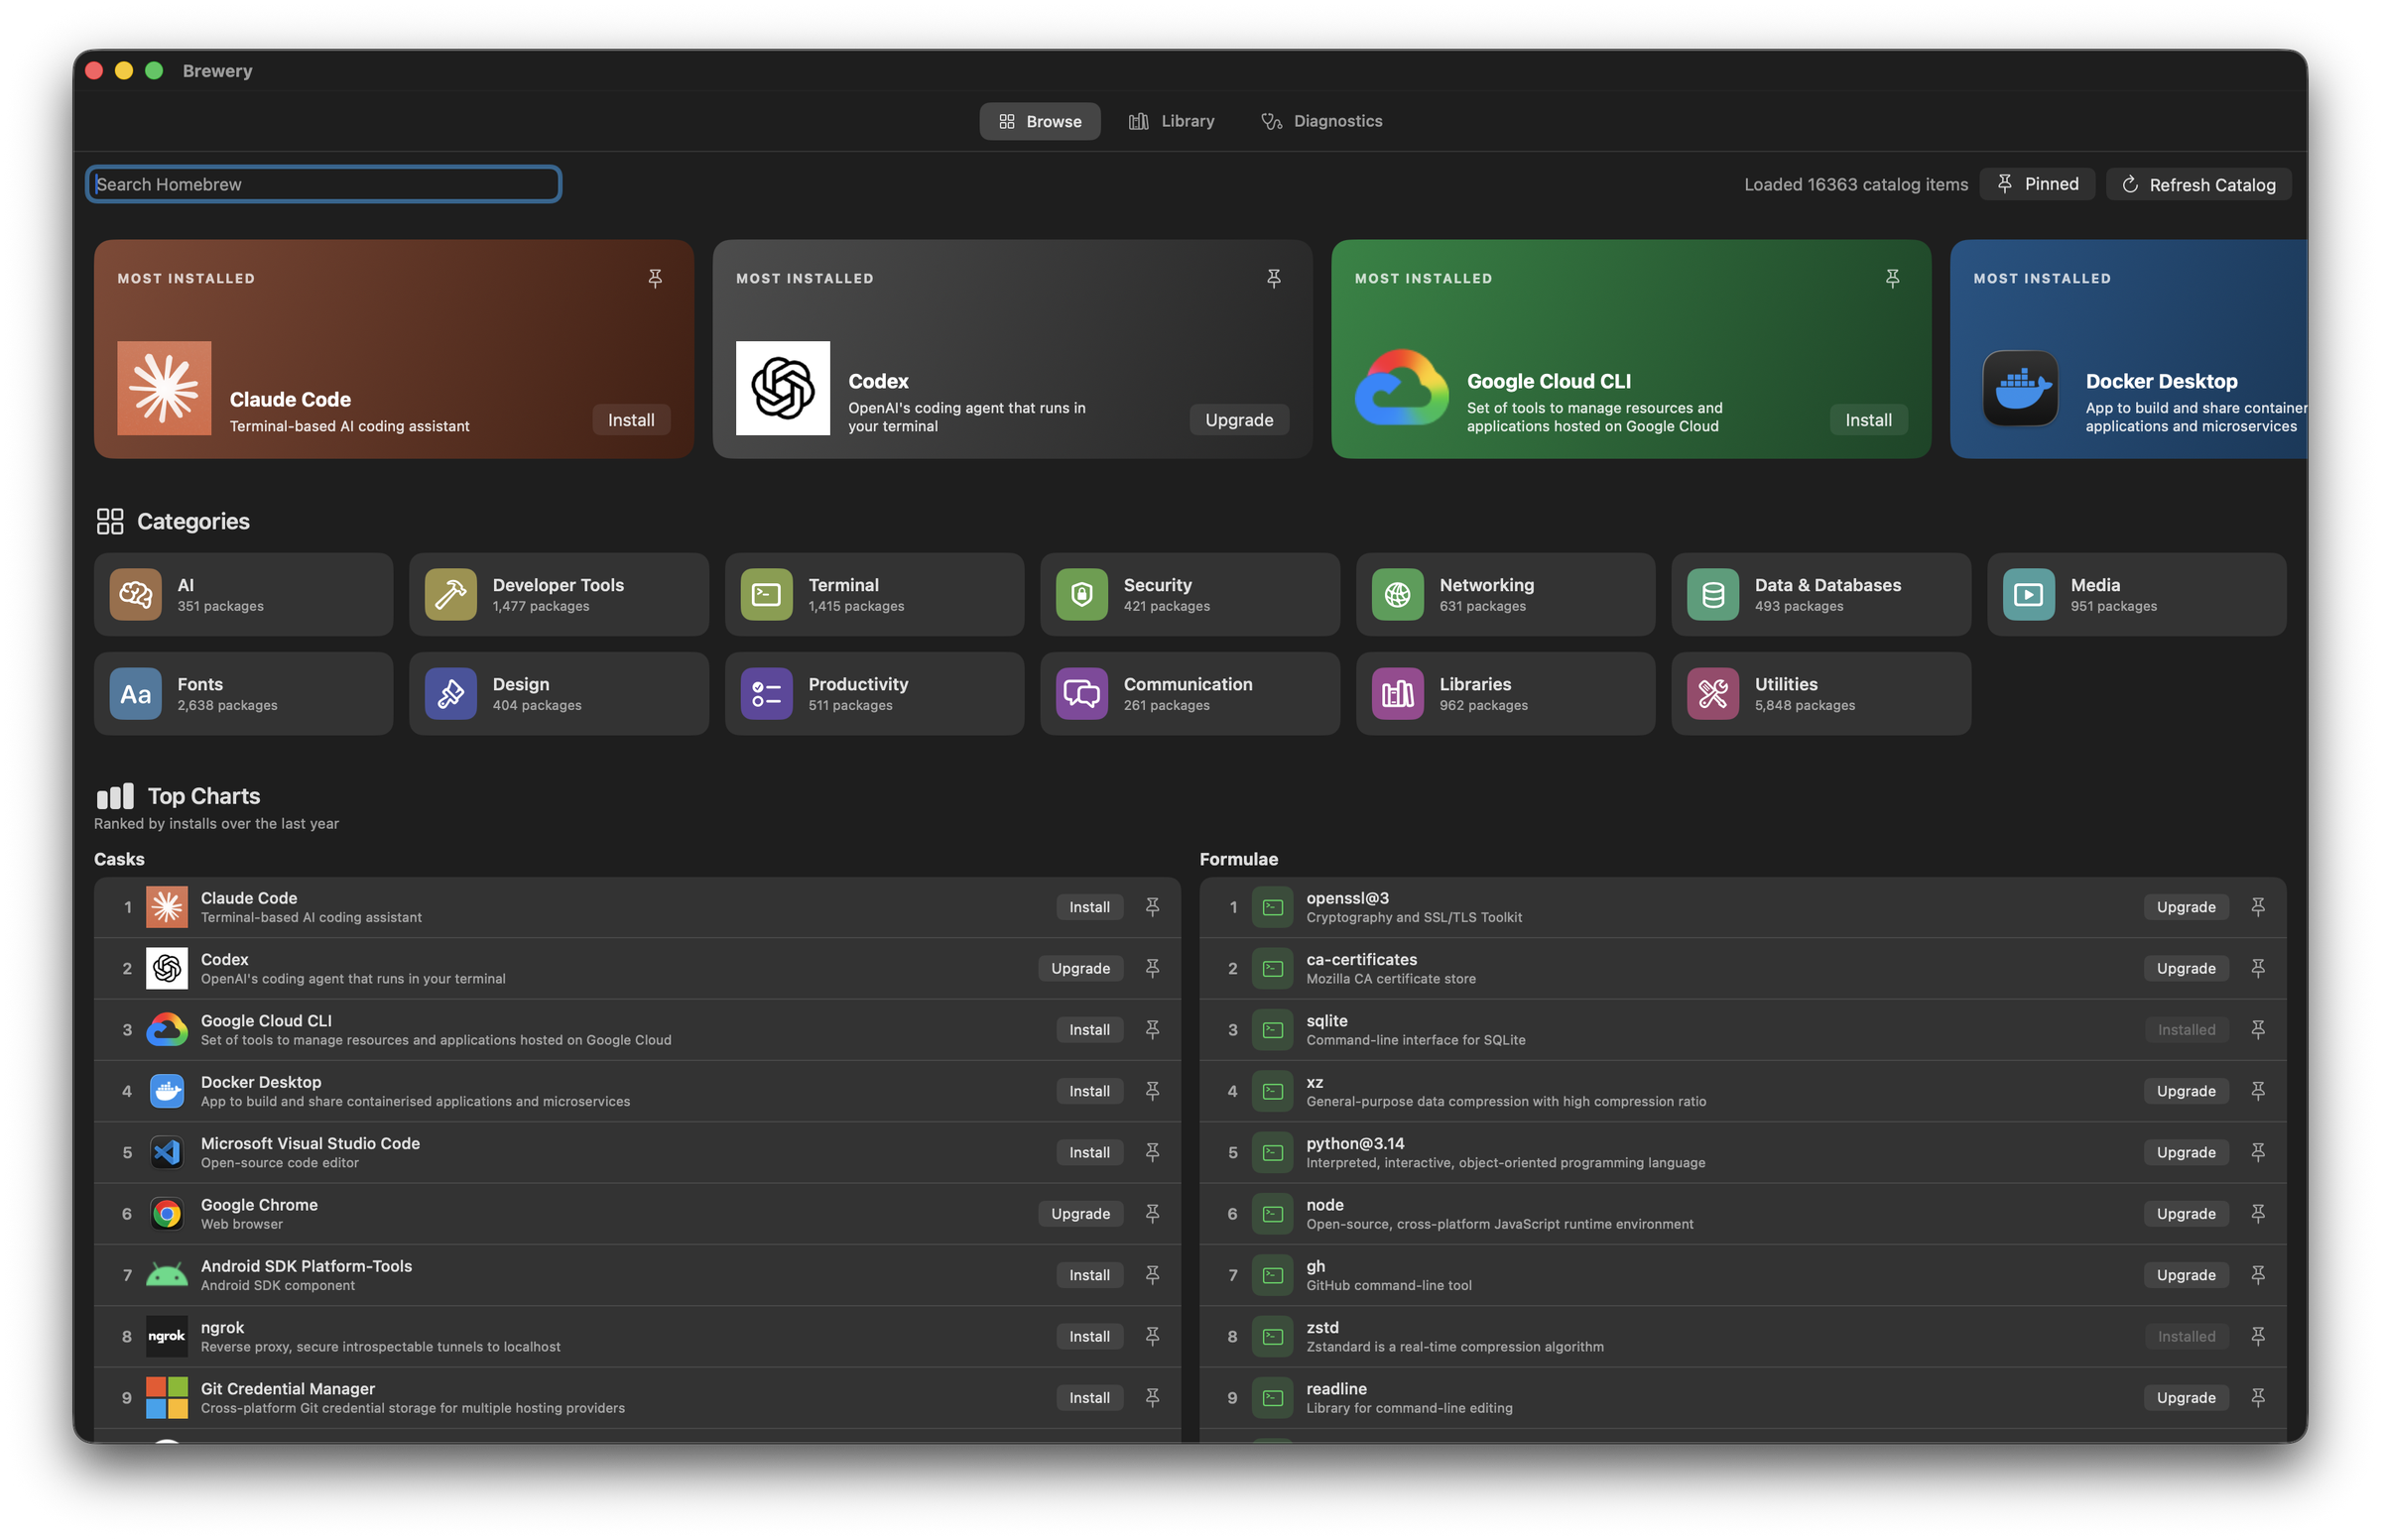Pin the Google Cloud CLI featured card

(x=1892, y=279)
